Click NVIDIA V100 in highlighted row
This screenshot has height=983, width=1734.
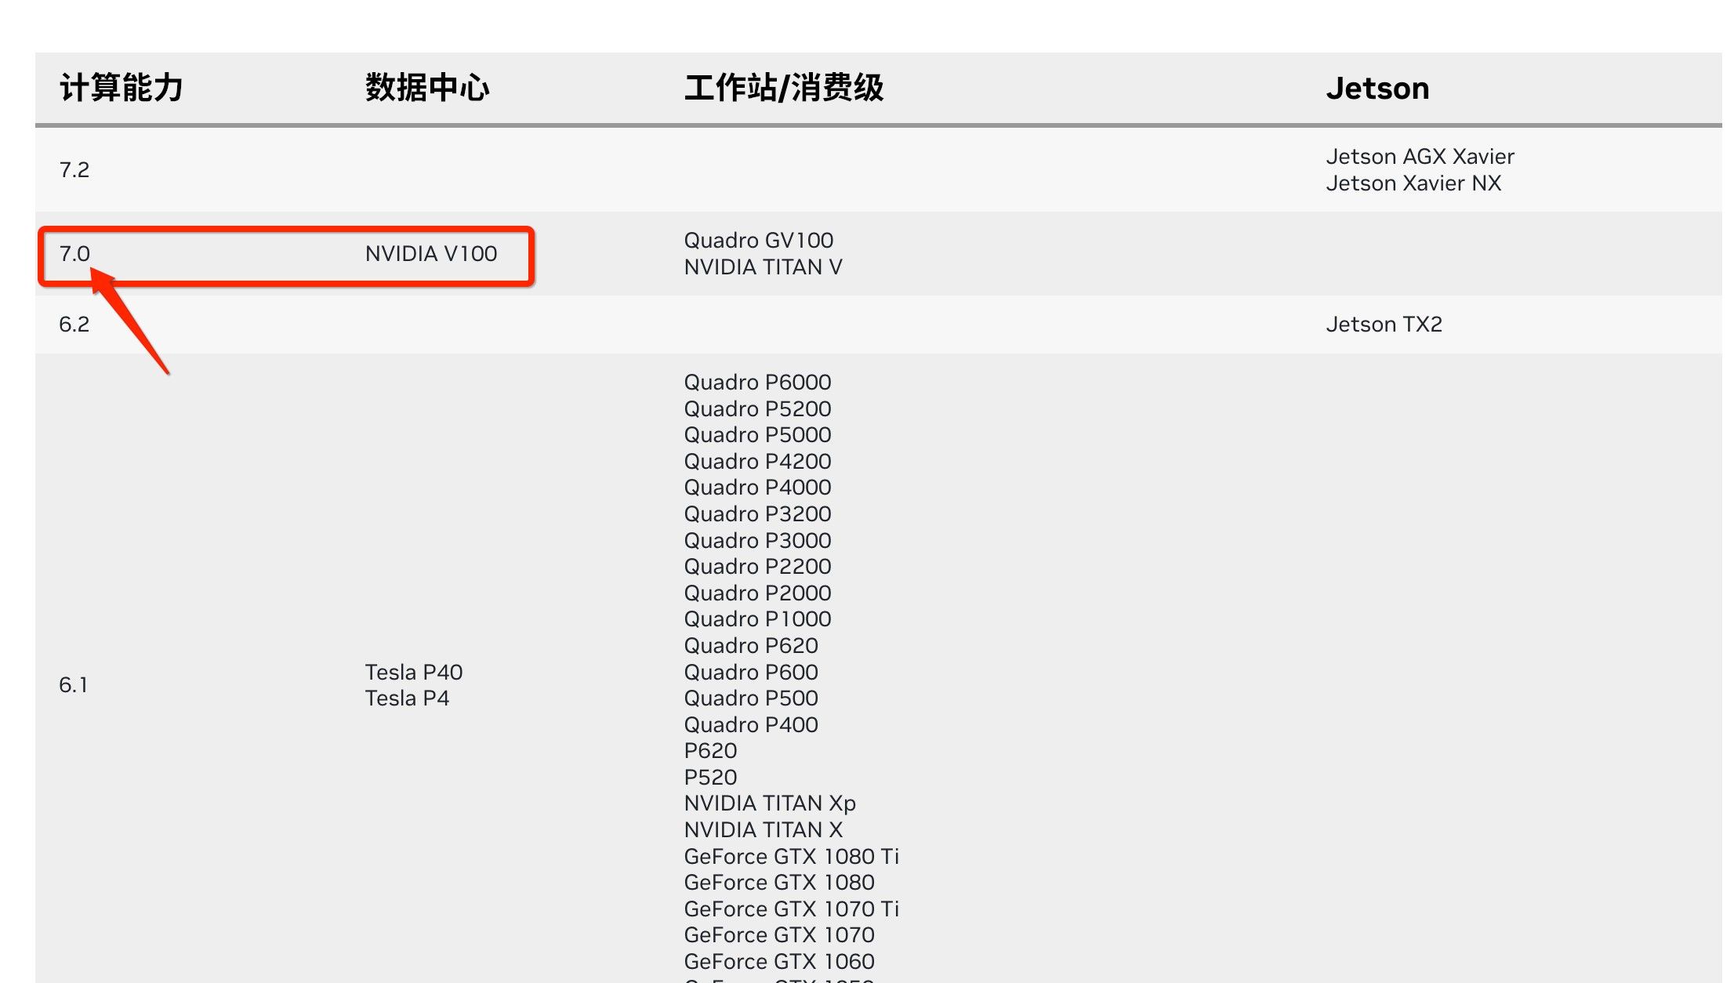click(x=431, y=253)
